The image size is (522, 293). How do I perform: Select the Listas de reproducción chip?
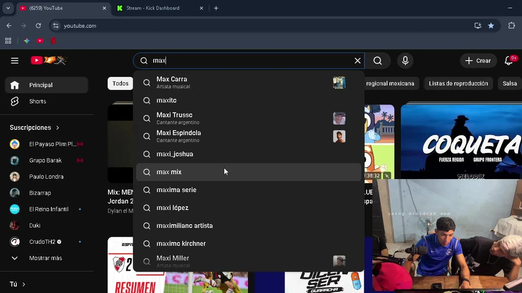[x=458, y=83]
